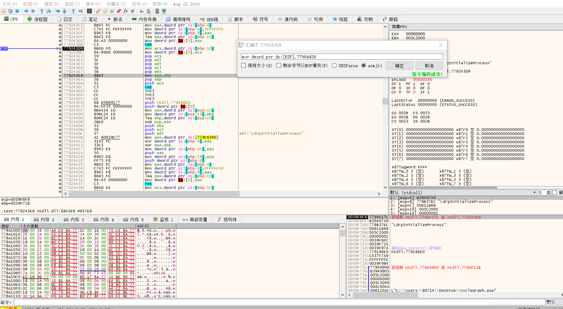The image size is (563, 309).
Task: Pause execution using the pause icon
Action: [33, 11]
